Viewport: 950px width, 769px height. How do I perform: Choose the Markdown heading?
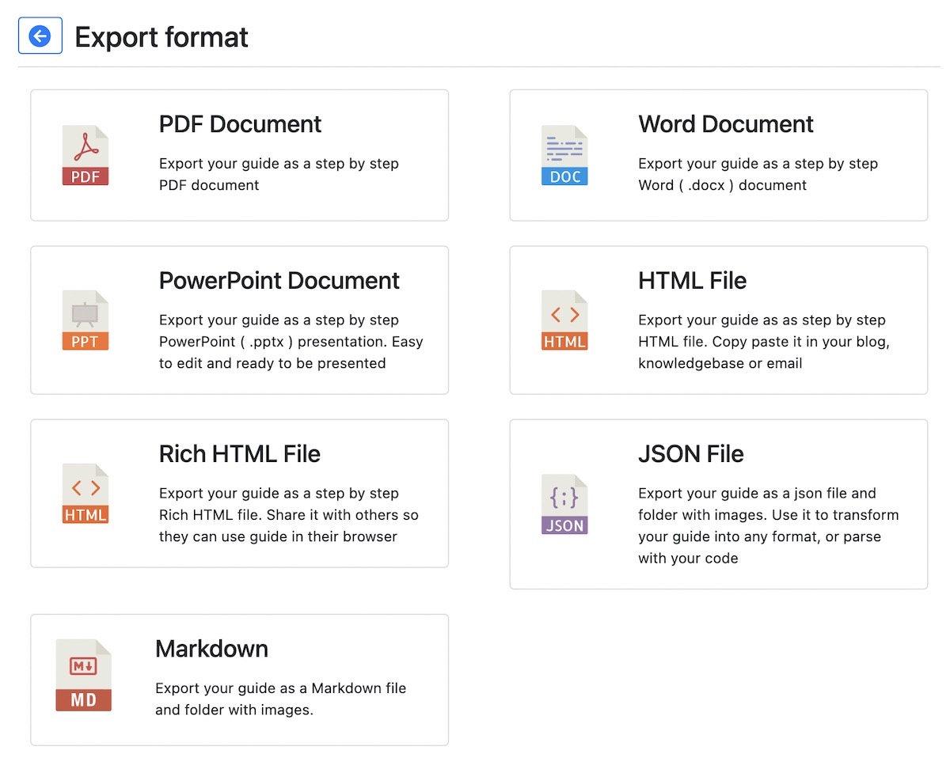click(x=211, y=649)
